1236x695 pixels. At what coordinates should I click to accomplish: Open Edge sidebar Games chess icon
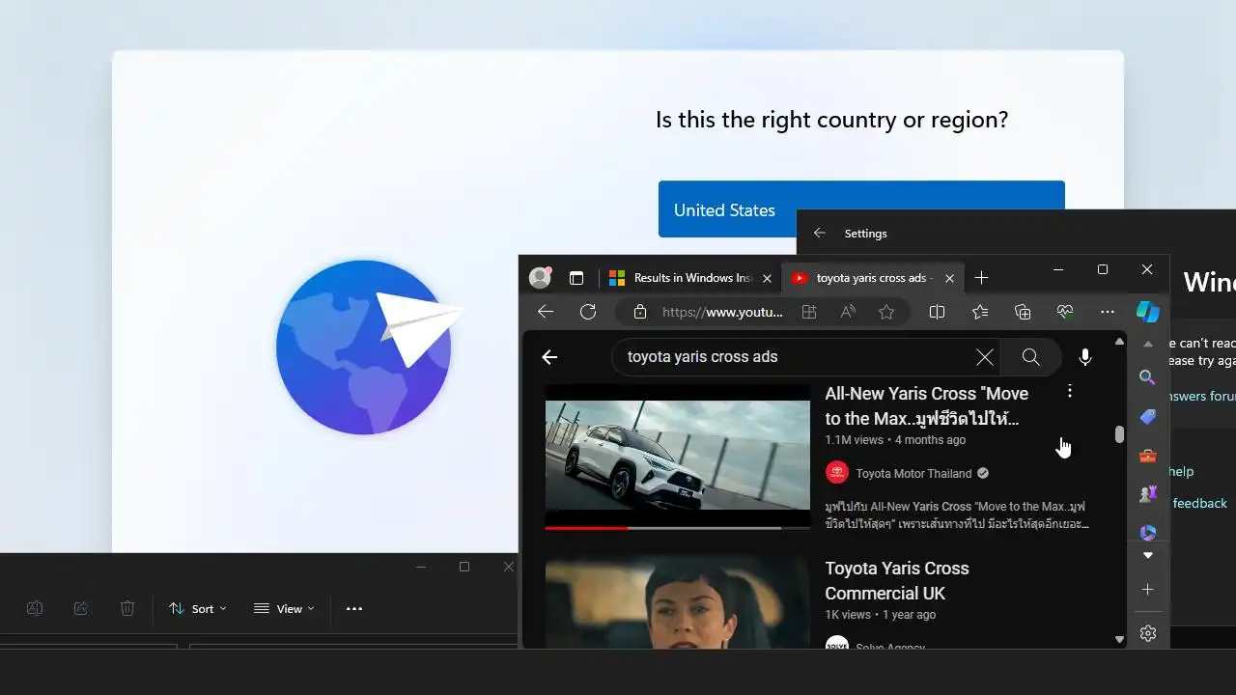(x=1147, y=494)
